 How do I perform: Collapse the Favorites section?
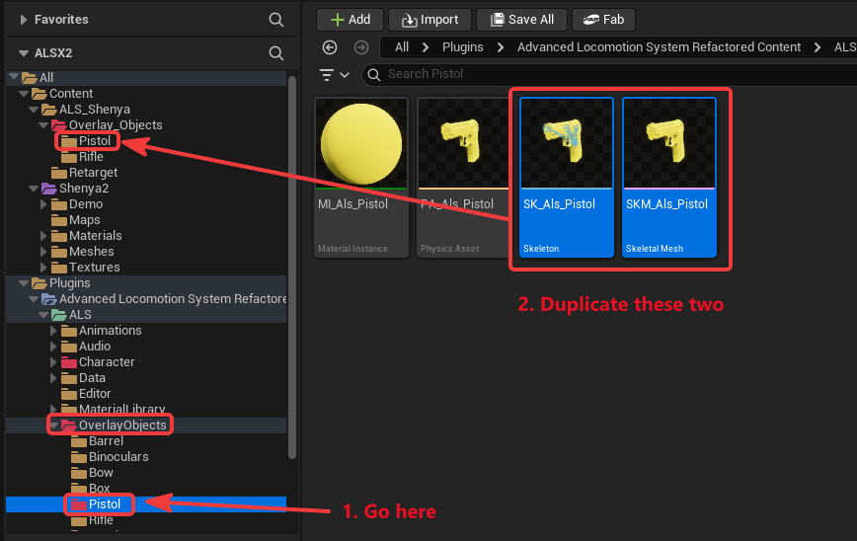tap(23, 20)
